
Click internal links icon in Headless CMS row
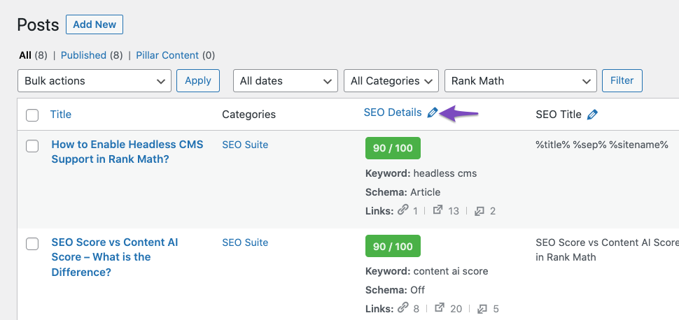pos(403,210)
